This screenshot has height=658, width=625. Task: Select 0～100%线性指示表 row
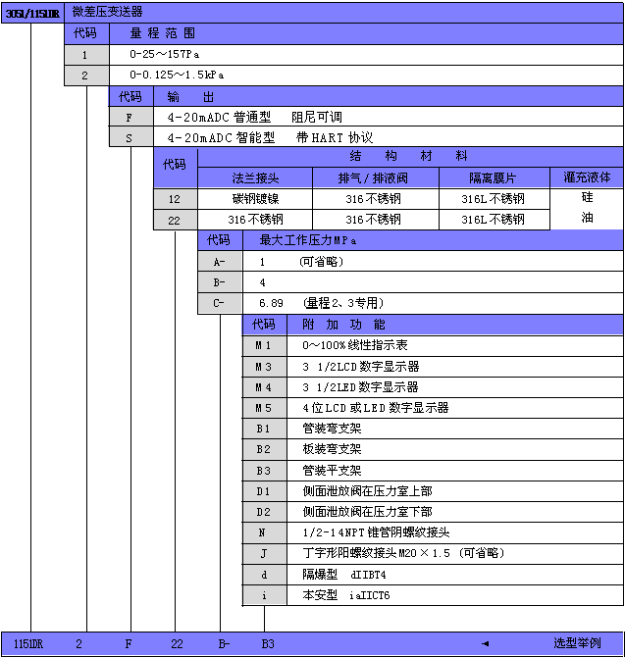[x=455, y=345]
